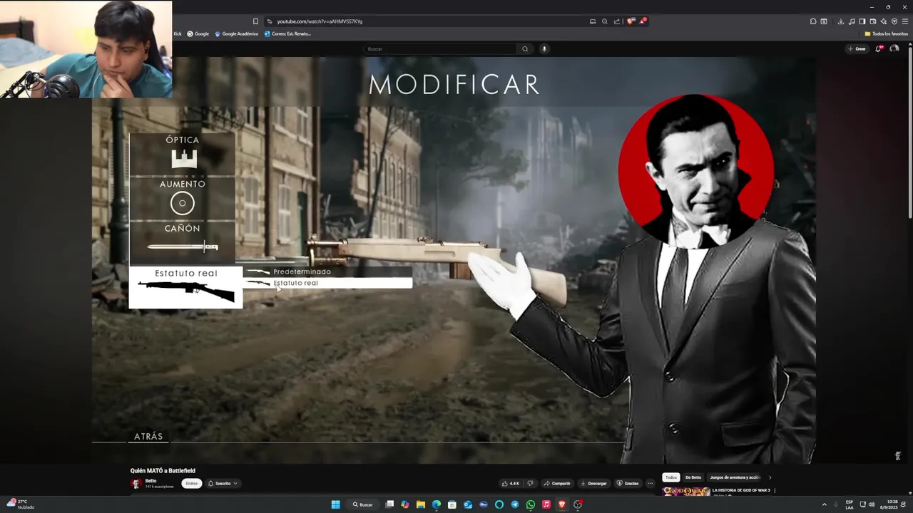913x513 pixels.
Task: Select the De Betto filter chip
Action: click(x=693, y=477)
